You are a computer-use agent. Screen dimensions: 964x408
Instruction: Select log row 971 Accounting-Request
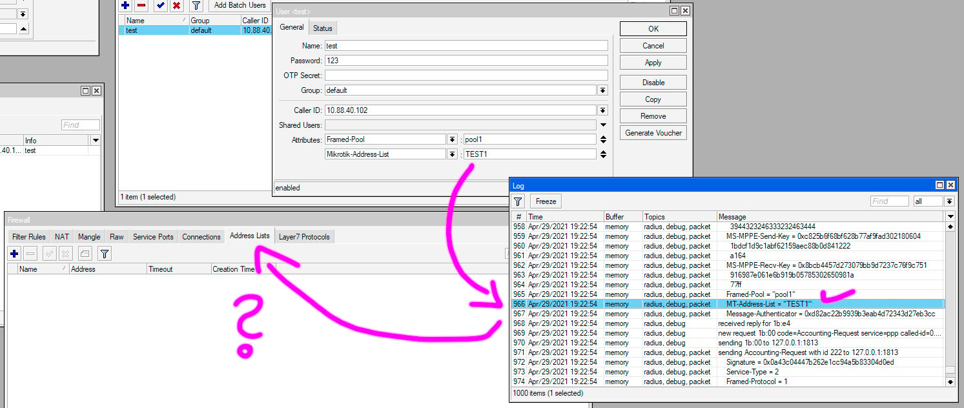pos(728,352)
